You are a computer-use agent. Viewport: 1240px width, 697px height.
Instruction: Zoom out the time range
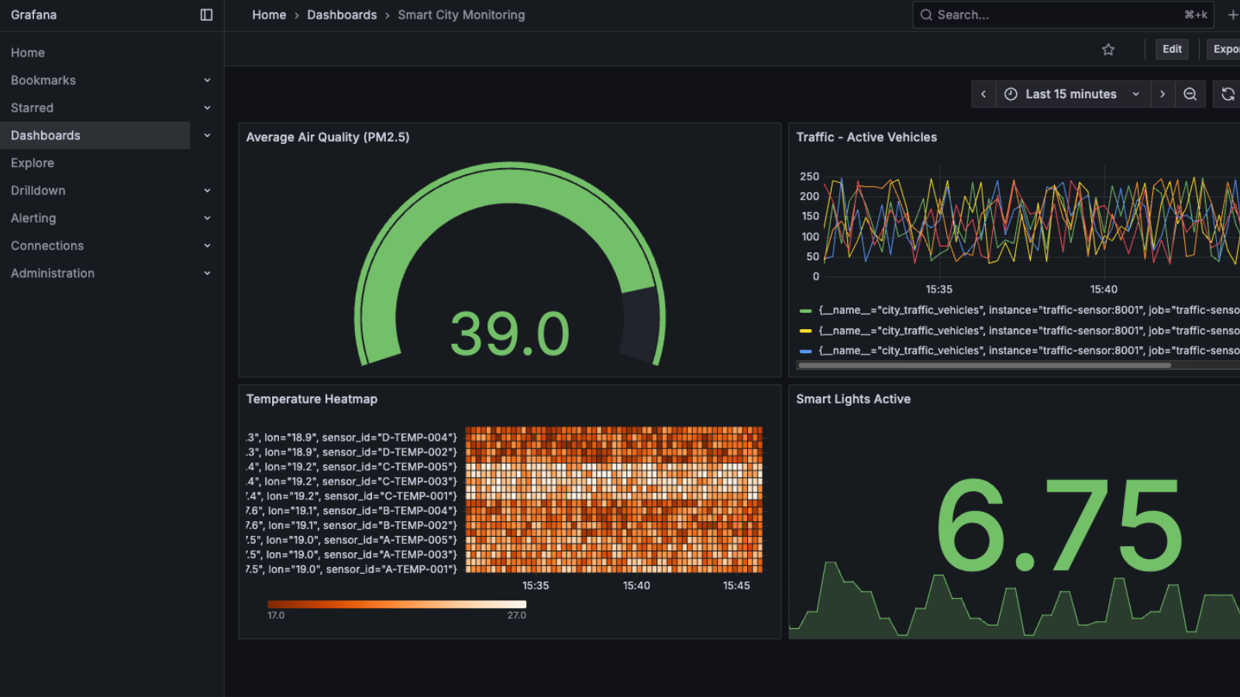point(1190,94)
